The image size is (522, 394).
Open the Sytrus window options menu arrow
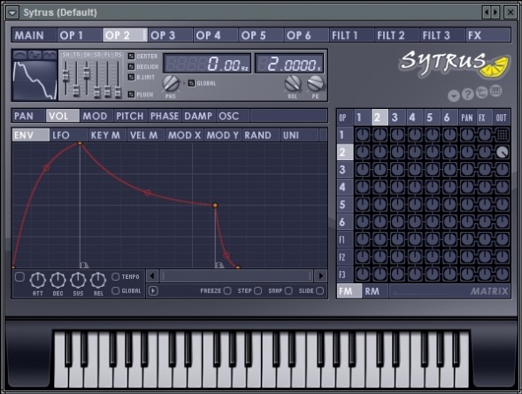point(12,12)
